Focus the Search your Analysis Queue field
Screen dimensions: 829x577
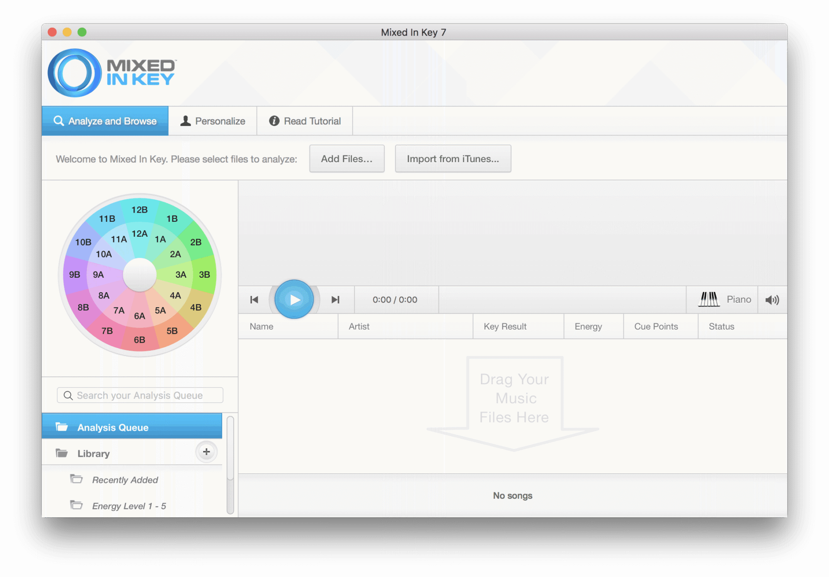[x=140, y=395]
